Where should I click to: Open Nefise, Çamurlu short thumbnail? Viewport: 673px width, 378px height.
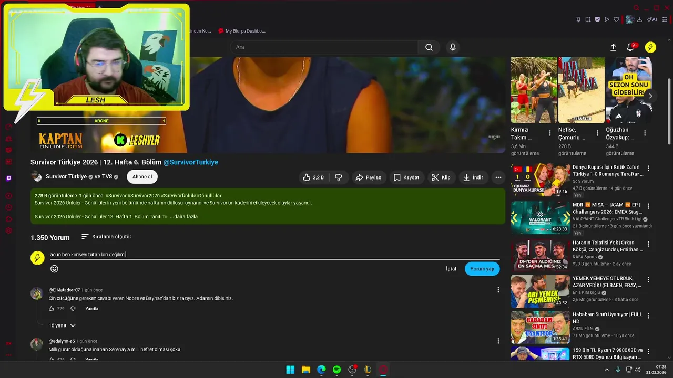coord(581,90)
